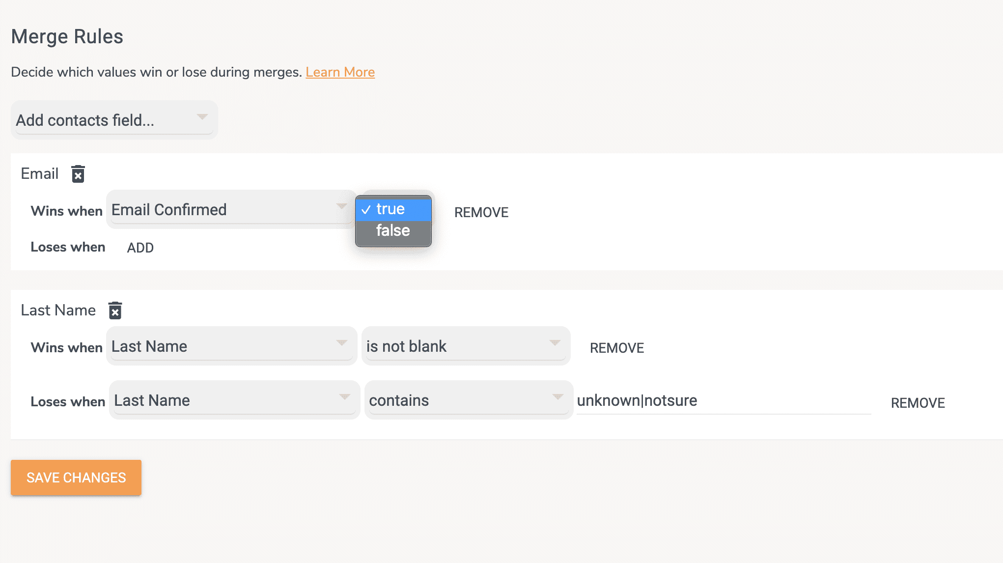Remove the Last Name Loses when condition

click(918, 403)
